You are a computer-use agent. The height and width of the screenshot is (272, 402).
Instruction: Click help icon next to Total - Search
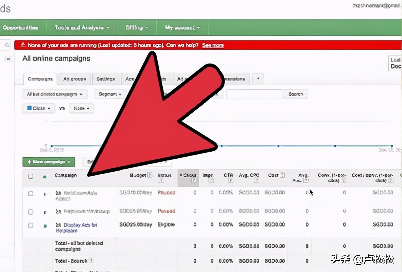click(91, 261)
